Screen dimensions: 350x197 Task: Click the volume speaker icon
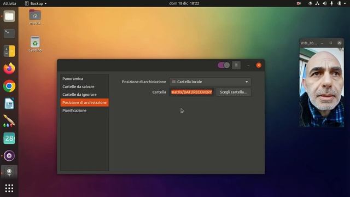324,3
